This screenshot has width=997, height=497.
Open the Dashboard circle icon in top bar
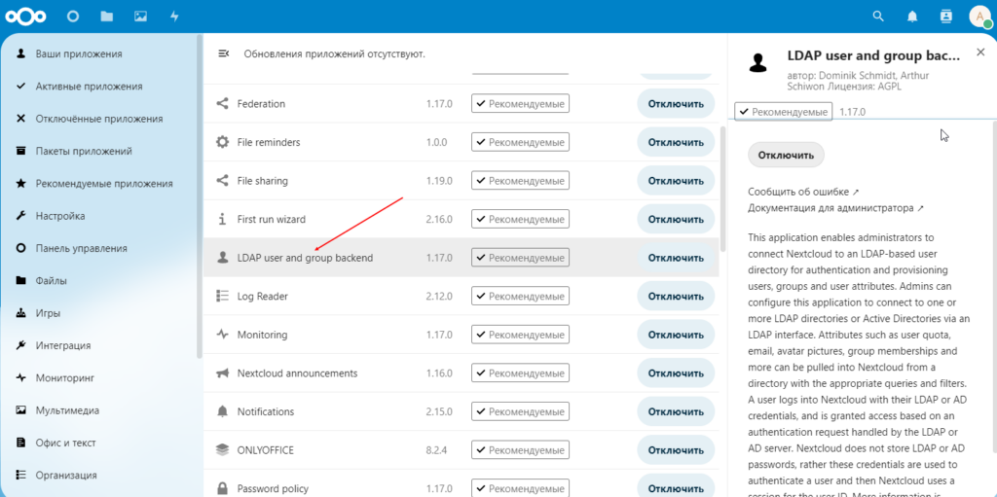tap(72, 17)
